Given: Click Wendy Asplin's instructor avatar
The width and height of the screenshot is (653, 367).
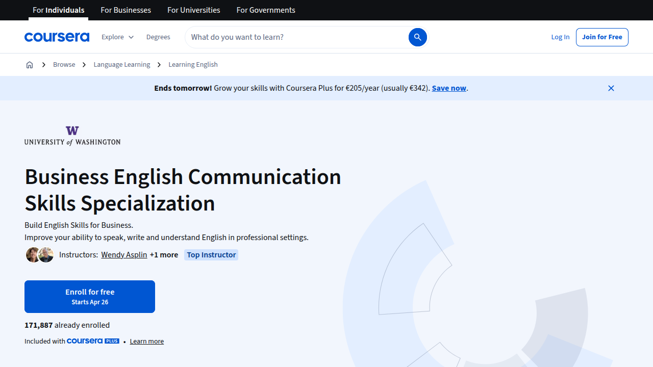Looking at the screenshot, I should pos(33,254).
